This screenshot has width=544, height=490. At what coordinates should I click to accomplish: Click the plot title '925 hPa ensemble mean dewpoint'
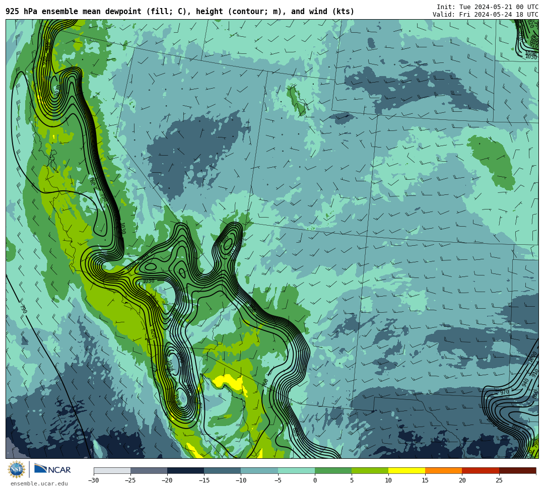(74, 12)
